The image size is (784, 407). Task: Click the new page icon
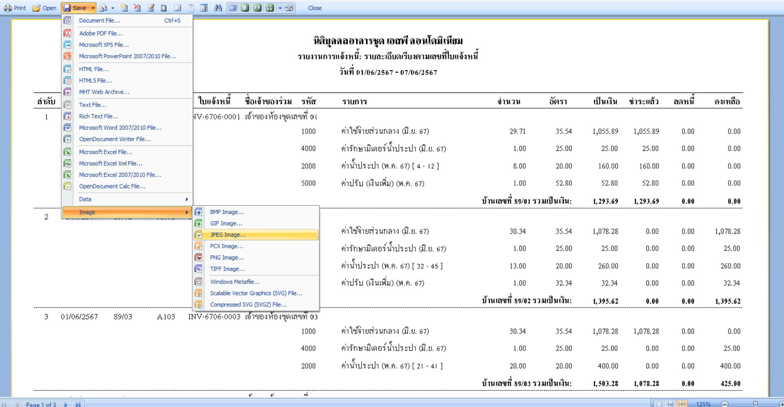click(x=124, y=8)
